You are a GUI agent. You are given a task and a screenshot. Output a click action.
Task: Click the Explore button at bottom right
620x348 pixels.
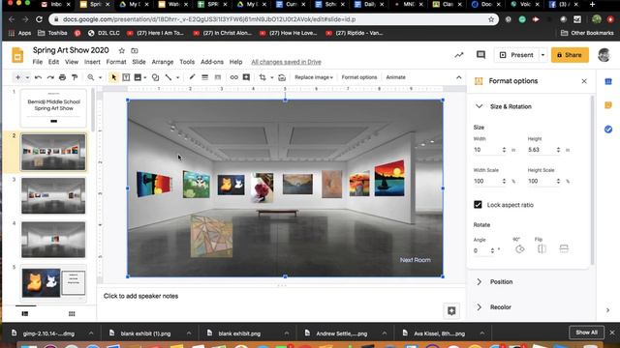[x=451, y=311]
